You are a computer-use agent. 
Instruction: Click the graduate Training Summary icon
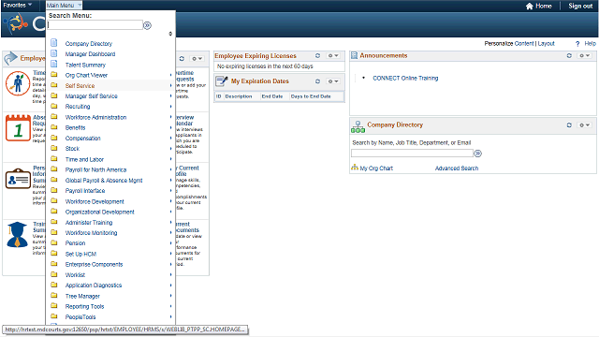[x=18, y=235]
